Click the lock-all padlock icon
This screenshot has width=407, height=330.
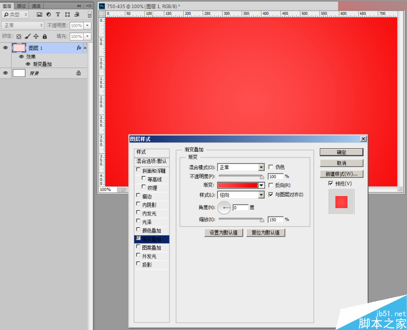[45, 36]
